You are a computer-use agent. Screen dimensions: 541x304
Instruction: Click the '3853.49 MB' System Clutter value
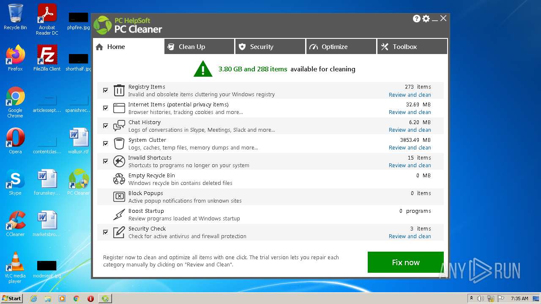415,140
